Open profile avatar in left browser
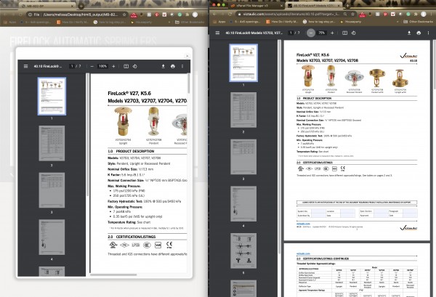Viewport: 436px width, 297px height. (195, 15)
